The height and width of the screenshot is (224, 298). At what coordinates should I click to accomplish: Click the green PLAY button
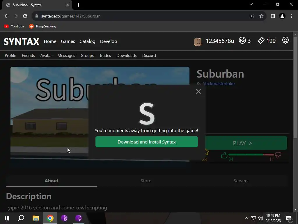click(246, 143)
